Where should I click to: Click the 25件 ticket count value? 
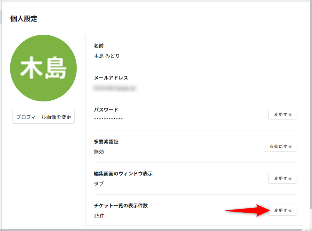pos(99,215)
